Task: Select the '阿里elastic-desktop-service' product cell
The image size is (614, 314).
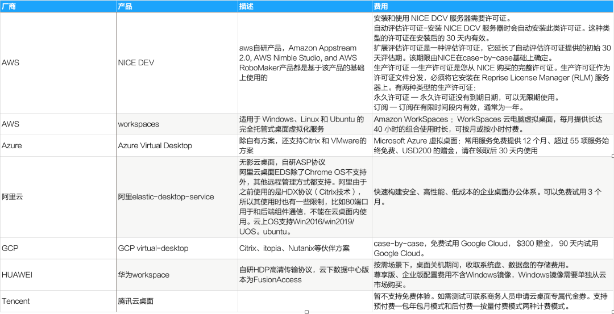Action: pos(177,197)
